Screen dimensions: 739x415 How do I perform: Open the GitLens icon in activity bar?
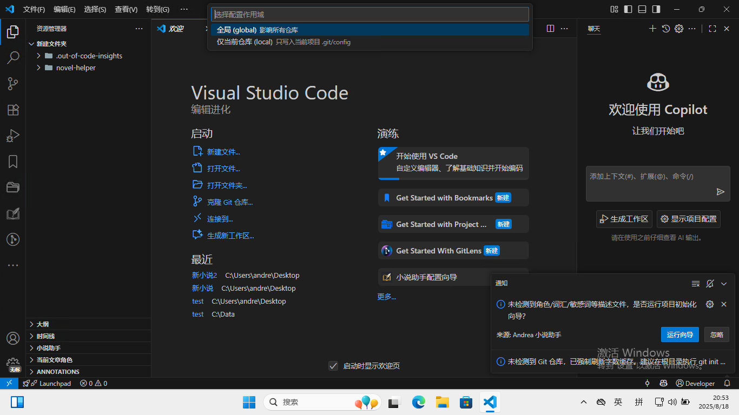13,239
